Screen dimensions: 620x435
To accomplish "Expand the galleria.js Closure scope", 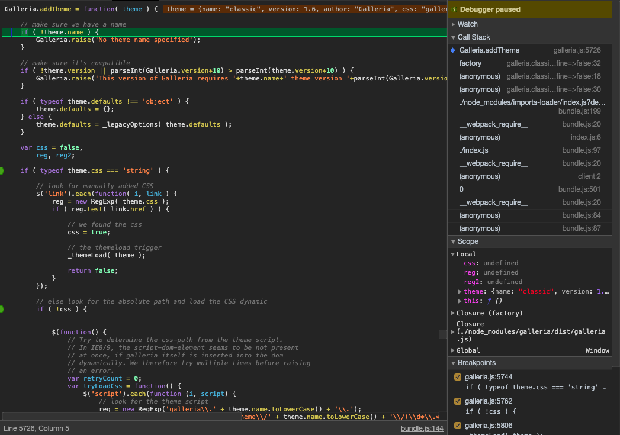I will tap(453, 332).
